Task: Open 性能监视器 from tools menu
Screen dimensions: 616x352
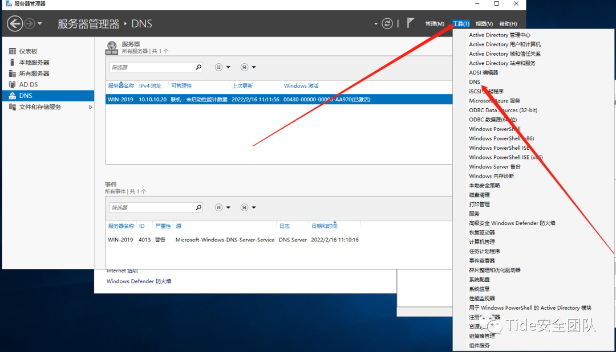Action: click(481, 298)
